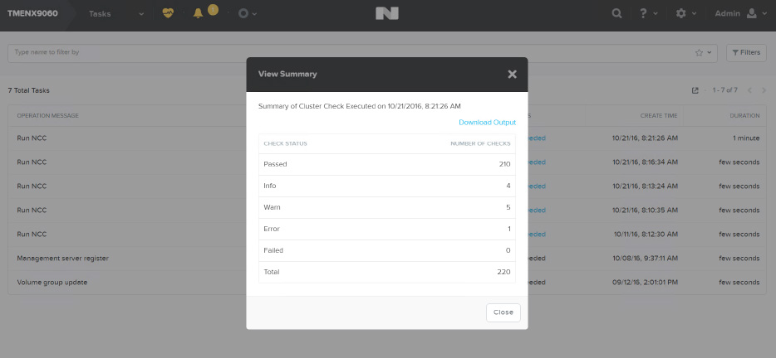Close the View Summary dialog with X
This screenshot has height=358, width=776.
coord(512,74)
